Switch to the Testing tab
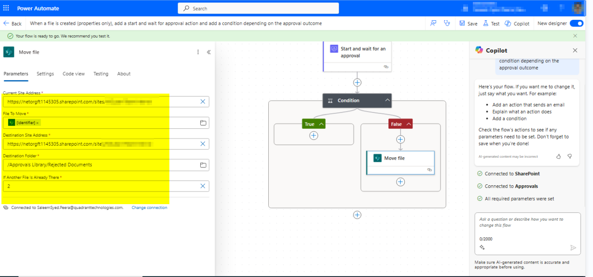 point(101,74)
